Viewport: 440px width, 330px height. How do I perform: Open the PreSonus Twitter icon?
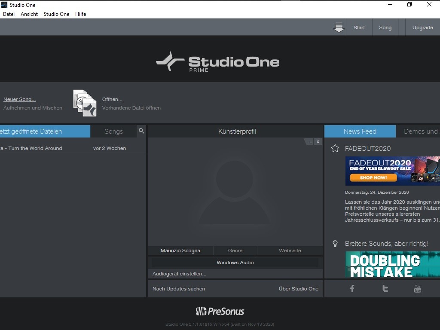click(385, 288)
